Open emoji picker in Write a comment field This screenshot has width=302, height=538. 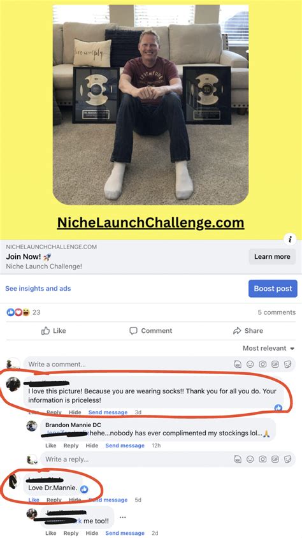[250, 364]
